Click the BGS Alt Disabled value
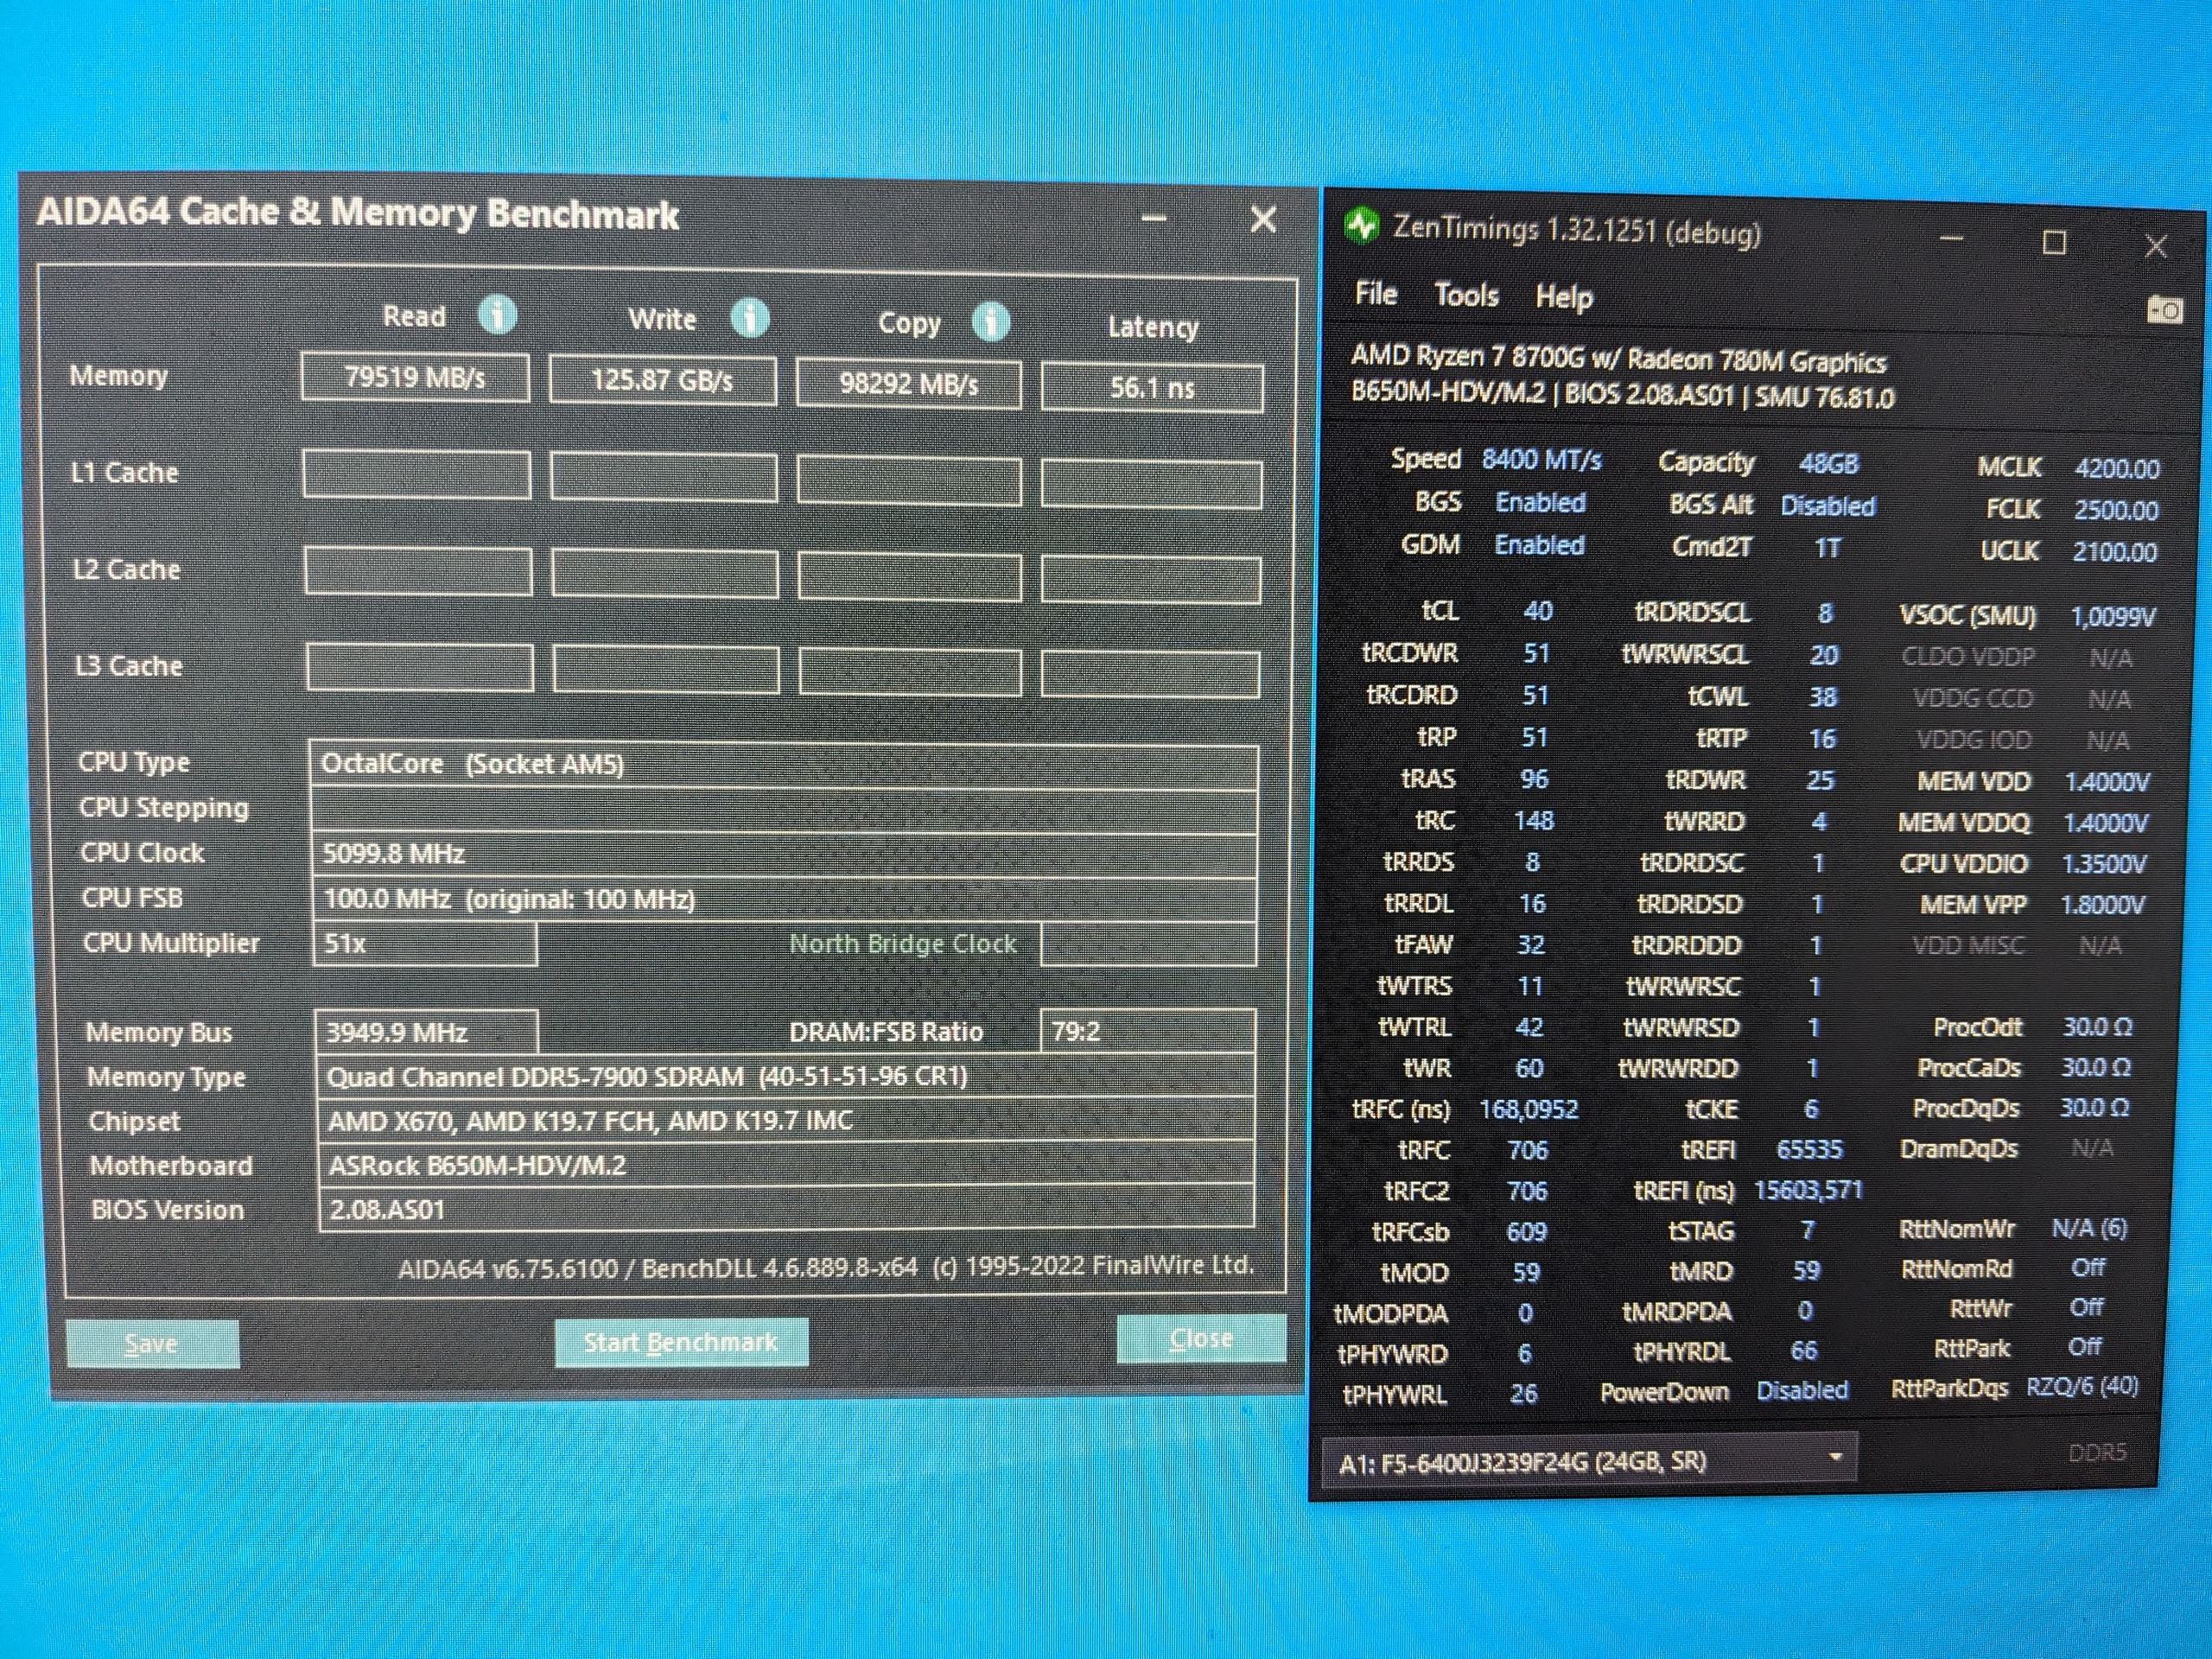Screen dimensions: 2212x1659 (1827, 506)
